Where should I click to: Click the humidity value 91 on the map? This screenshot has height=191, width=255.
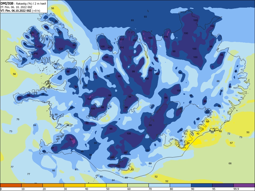click(x=198, y=119)
